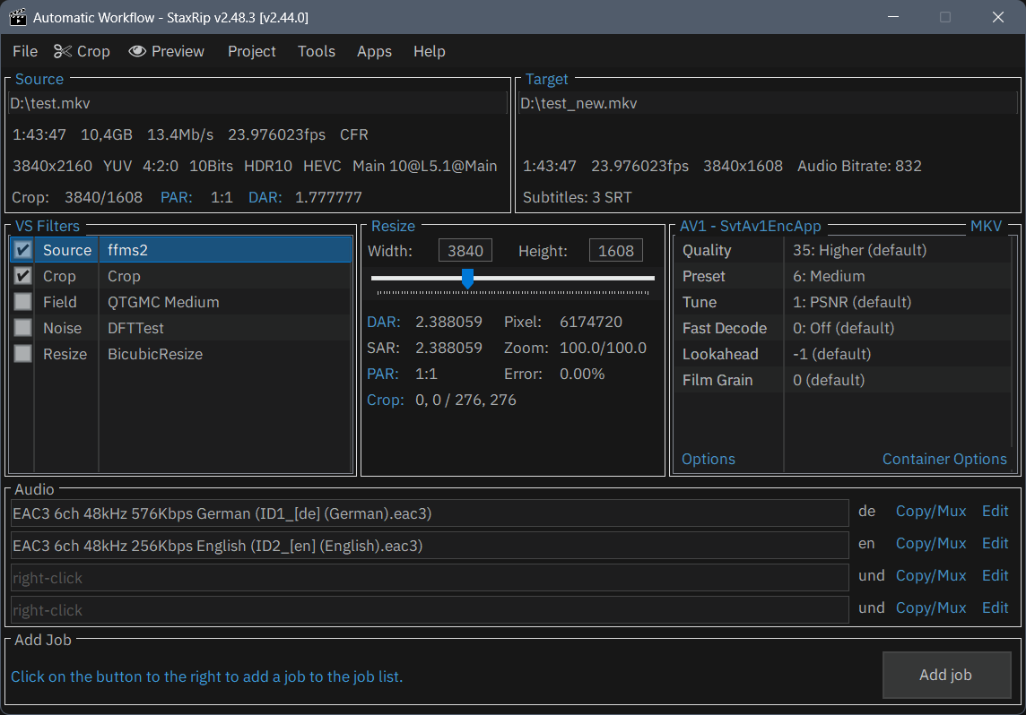Turn on the BicubicResize filter checkbox

coord(23,354)
